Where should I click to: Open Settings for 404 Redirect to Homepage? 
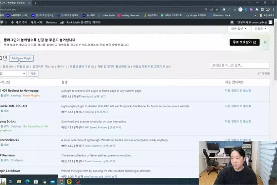pos(16,96)
